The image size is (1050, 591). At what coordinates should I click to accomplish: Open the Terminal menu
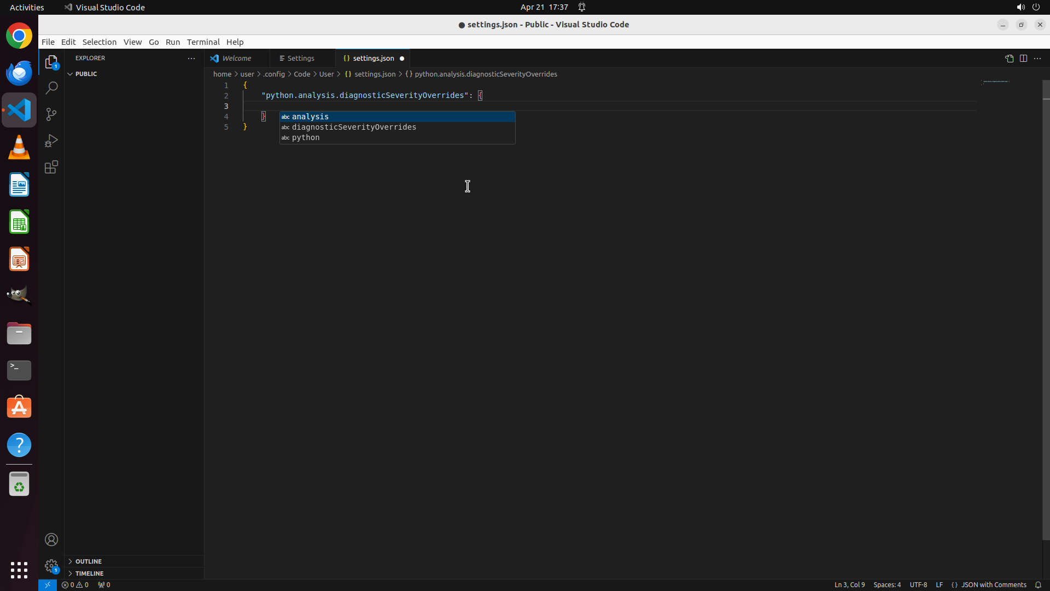coord(203,42)
